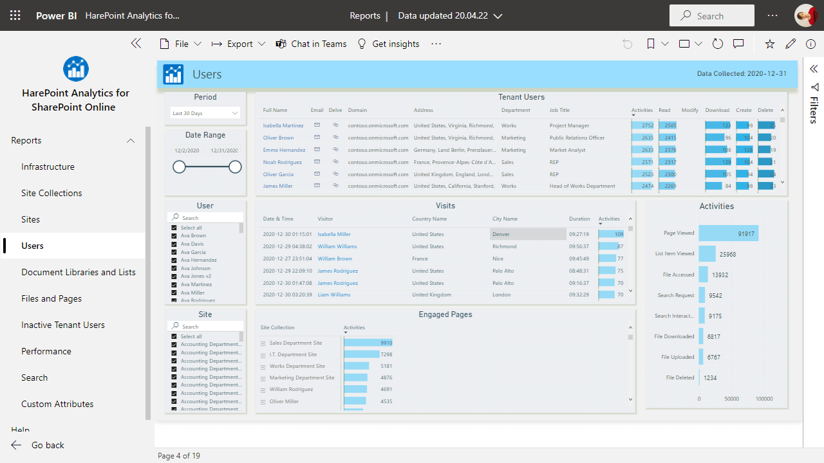Open Liam Williams visitor link

[x=334, y=295]
